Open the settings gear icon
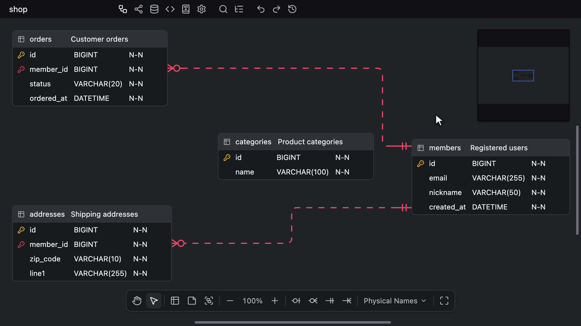 pos(202,9)
